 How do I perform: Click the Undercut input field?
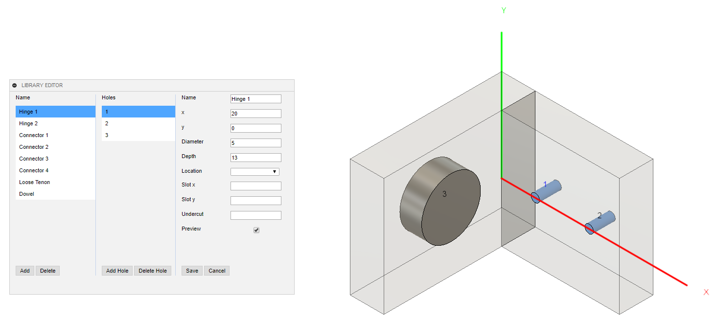coord(255,215)
